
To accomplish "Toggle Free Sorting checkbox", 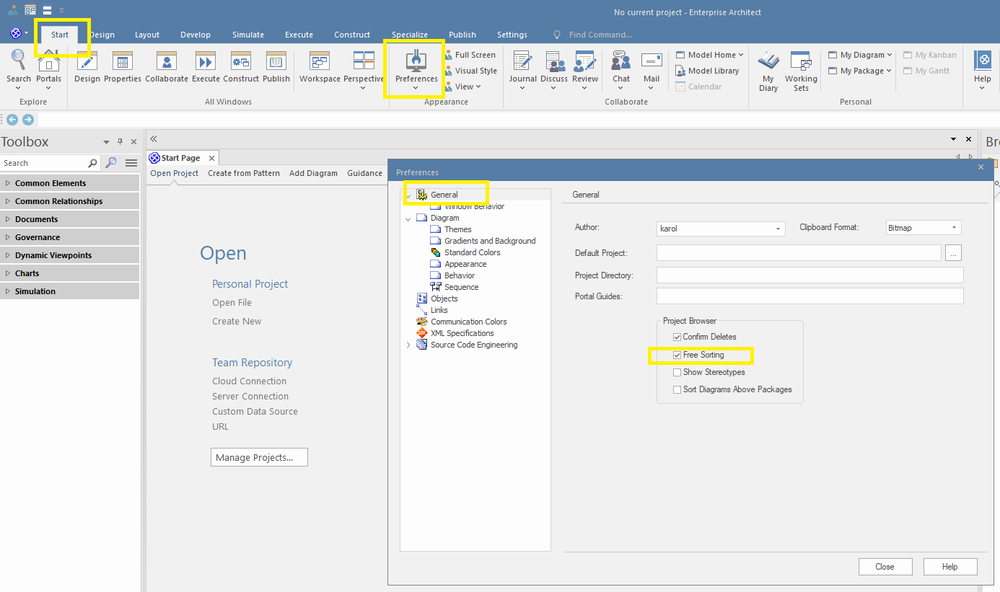I will [x=677, y=355].
